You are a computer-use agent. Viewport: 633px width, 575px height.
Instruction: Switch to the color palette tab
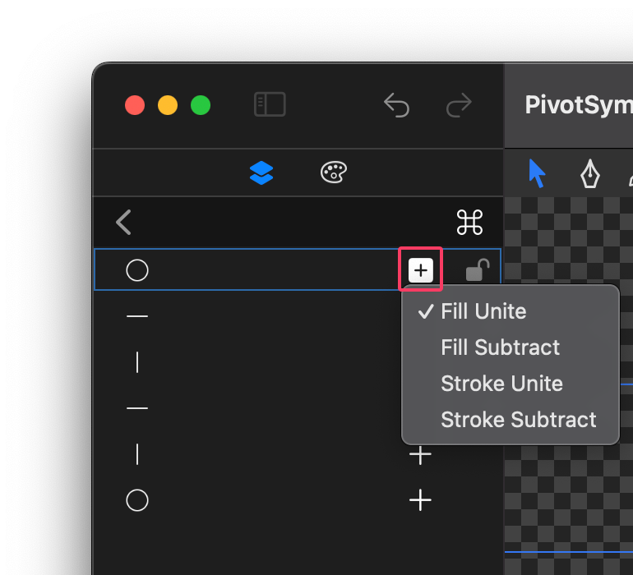(x=334, y=172)
